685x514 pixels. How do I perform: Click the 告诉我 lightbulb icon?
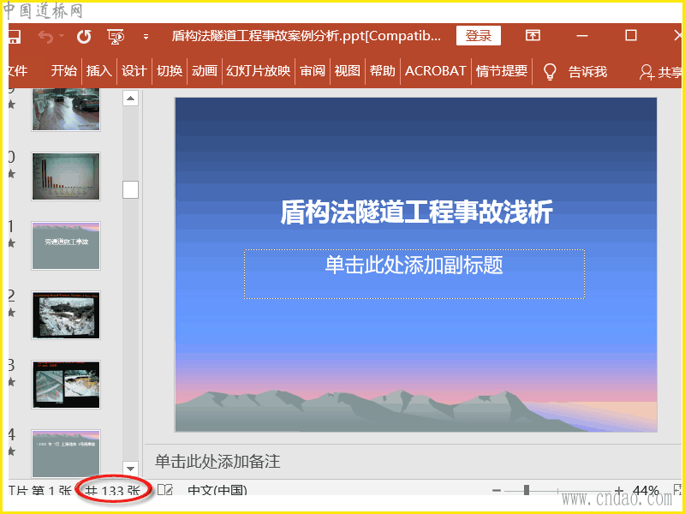[x=550, y=71]
